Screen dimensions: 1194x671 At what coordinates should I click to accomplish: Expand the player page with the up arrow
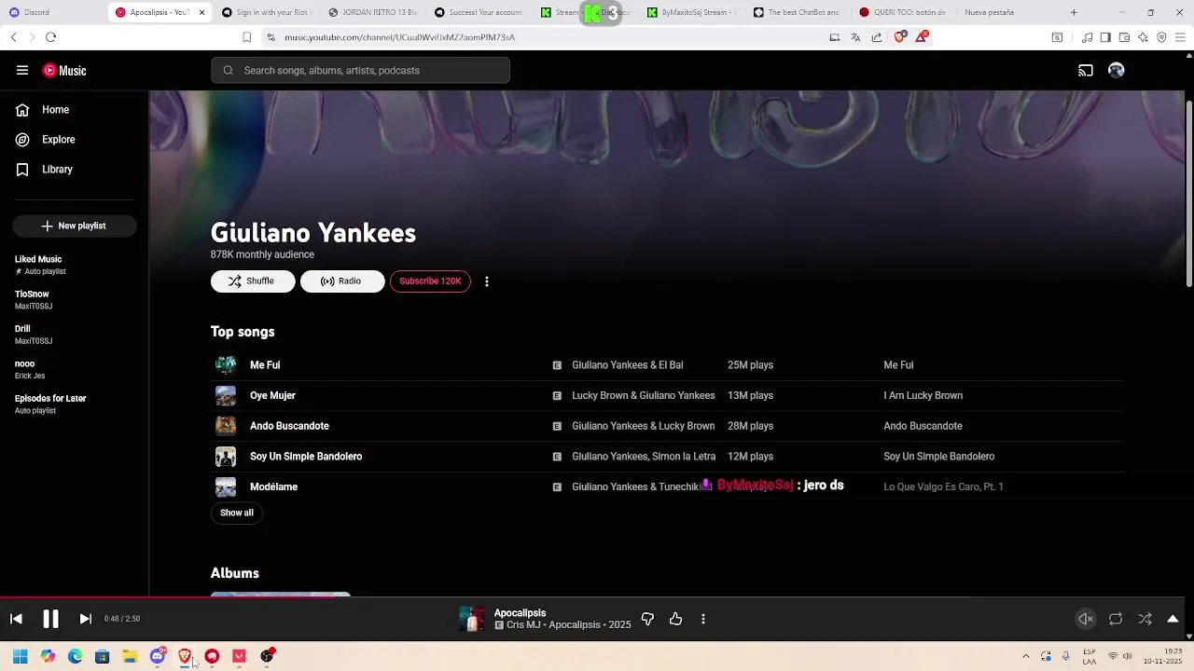(x=1173, y=619)
